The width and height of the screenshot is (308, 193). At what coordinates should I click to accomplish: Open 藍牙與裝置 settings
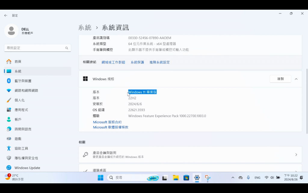38,81
